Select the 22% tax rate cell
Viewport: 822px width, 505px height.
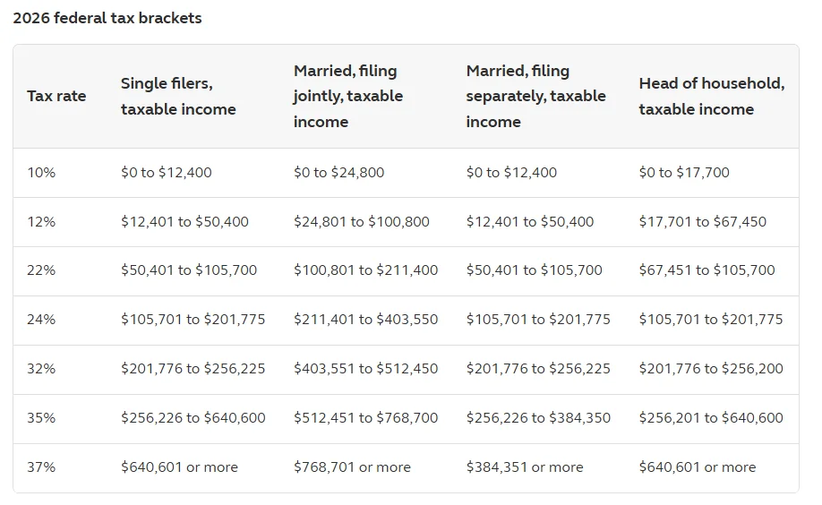click(x=41, y=270)
